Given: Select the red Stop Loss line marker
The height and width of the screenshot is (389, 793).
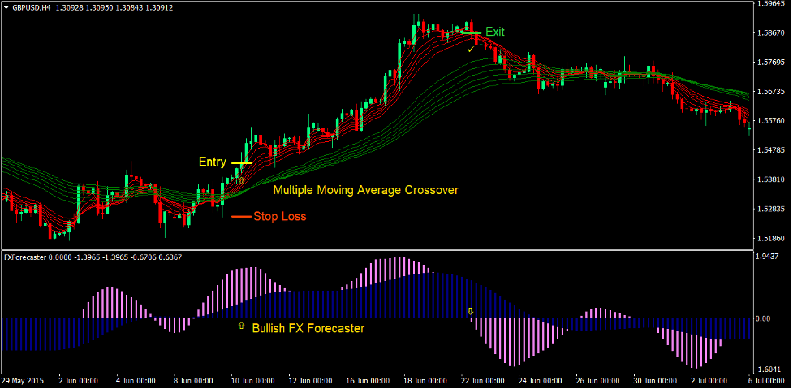Looking at the screenshot, I should click(x=241, y=217).
